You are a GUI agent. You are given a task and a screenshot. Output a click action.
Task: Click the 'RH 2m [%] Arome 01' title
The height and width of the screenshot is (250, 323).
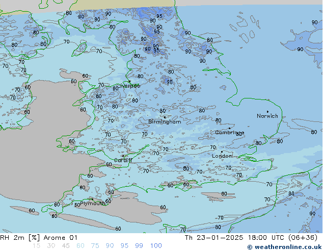coord(39,238)
